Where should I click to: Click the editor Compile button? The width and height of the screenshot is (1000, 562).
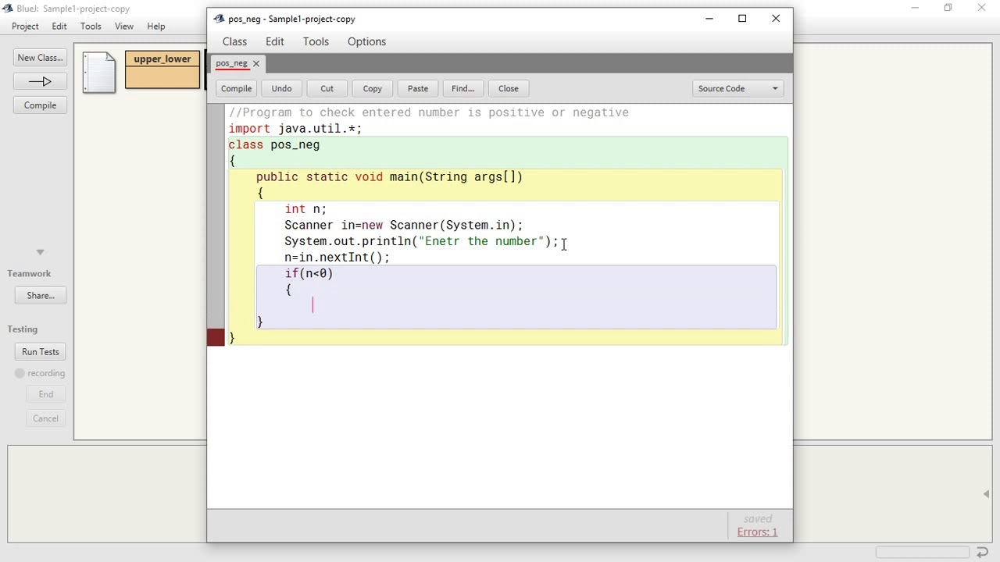pyautogui.click(x=236, y=88)
